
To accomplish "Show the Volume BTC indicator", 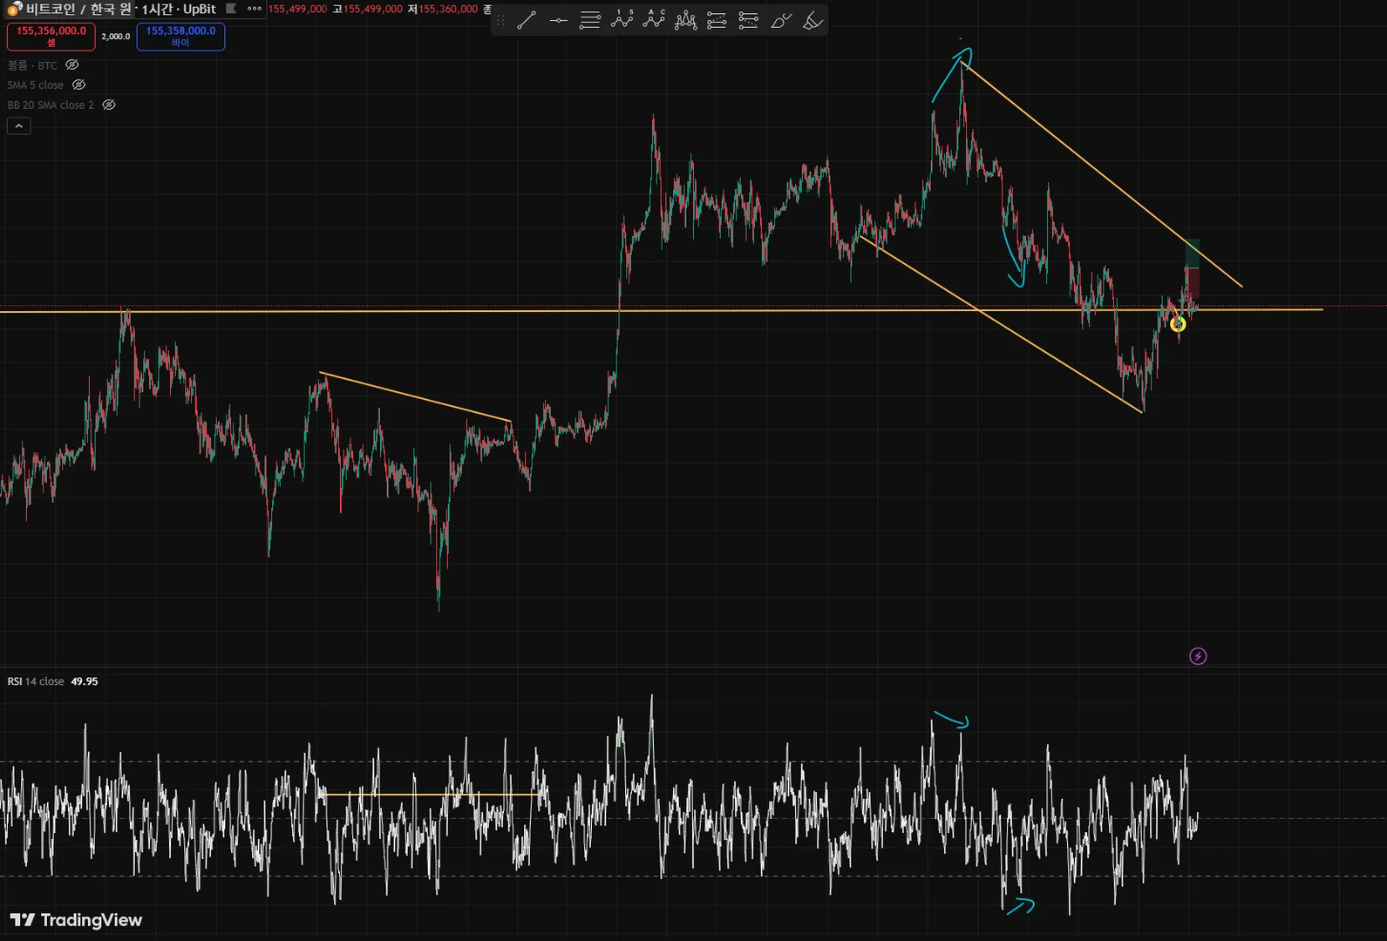I will pos(72,65).
